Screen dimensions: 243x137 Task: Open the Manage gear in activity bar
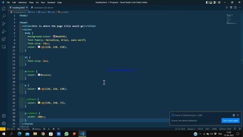pos(4,123)
